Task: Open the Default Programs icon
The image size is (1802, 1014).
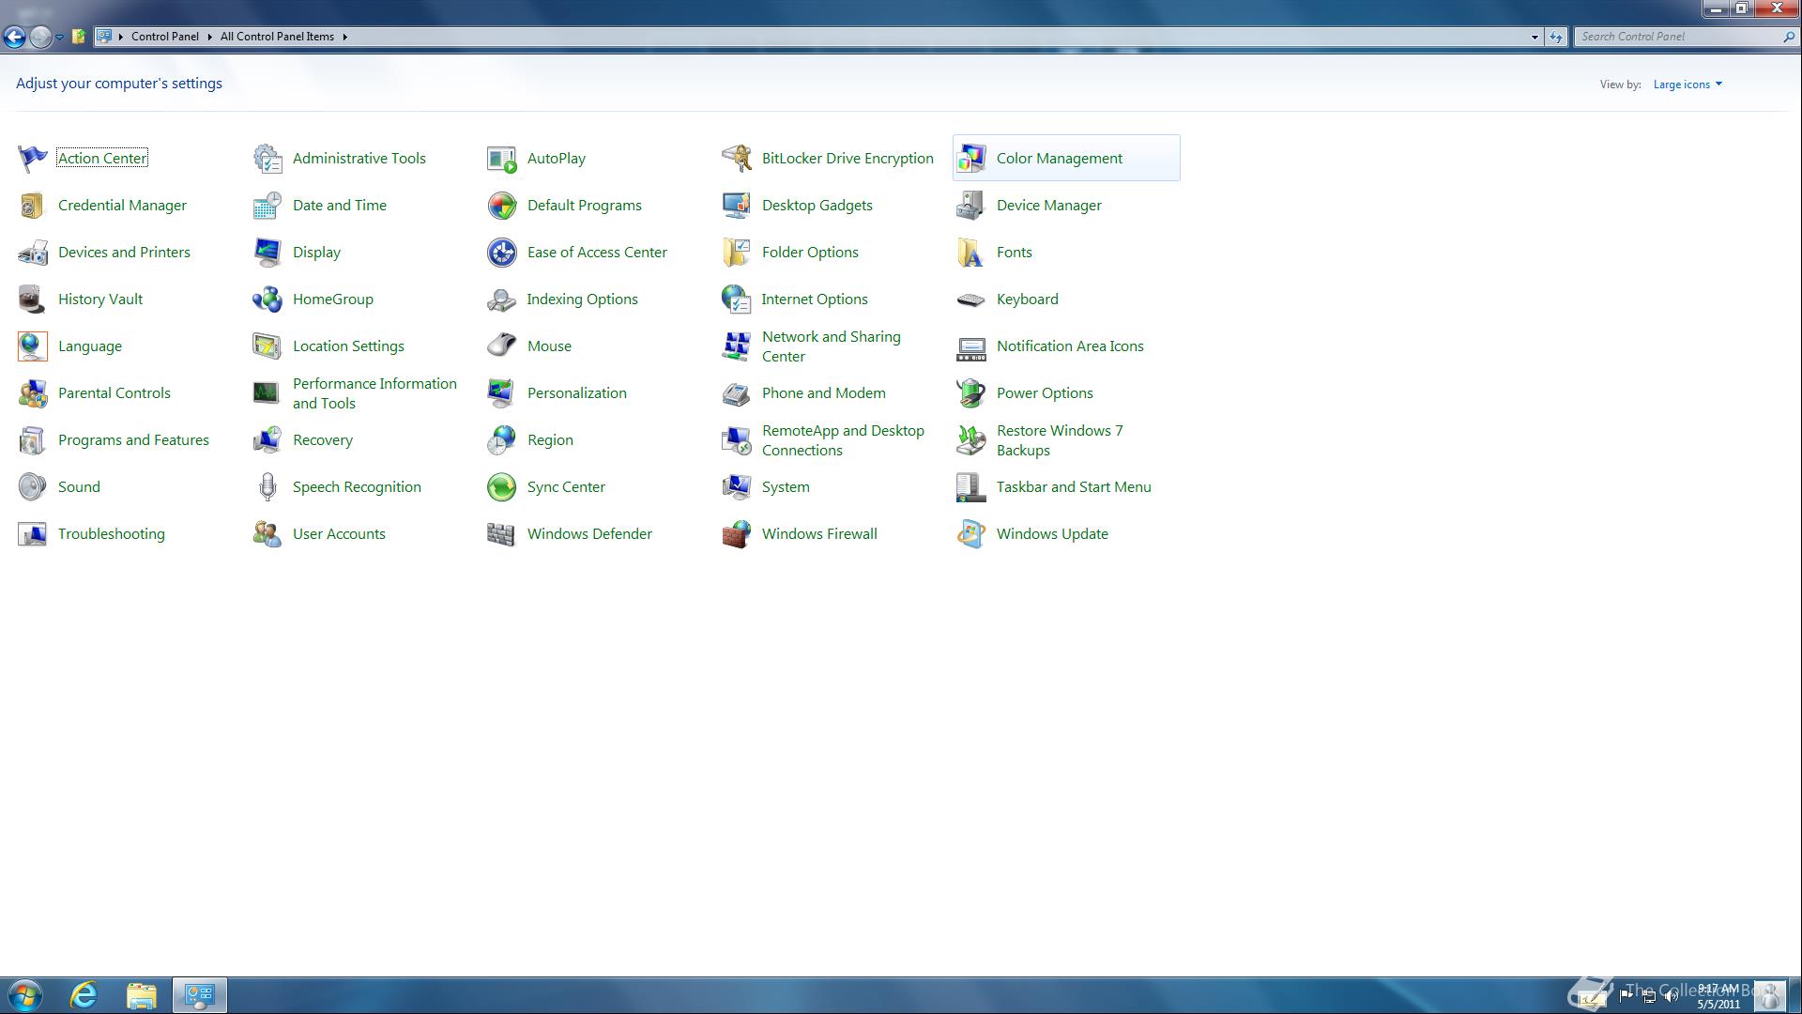Action: (x=501, y=206)
